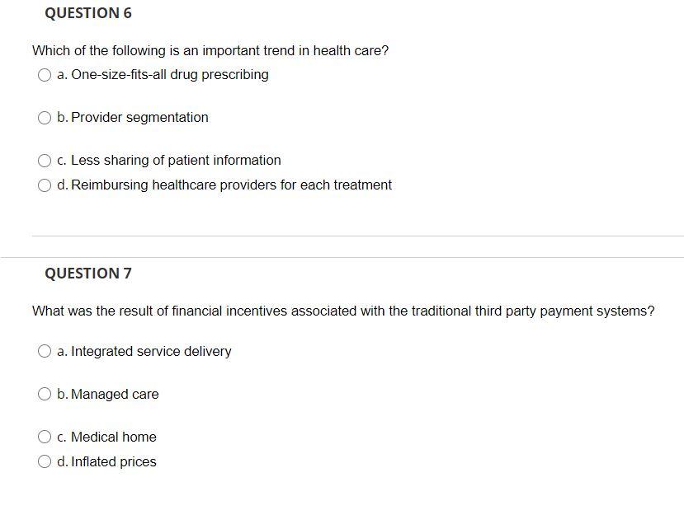Click the QUESTION 7 heading
The height and width of the screenshot is (510, 684).
[88, 273]
